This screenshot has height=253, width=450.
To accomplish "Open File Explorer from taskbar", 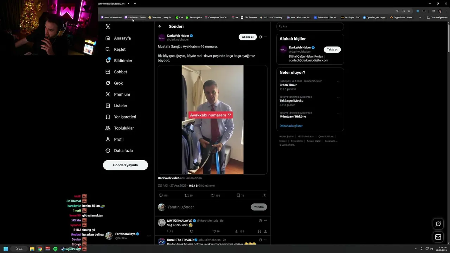I will (32, 249).
